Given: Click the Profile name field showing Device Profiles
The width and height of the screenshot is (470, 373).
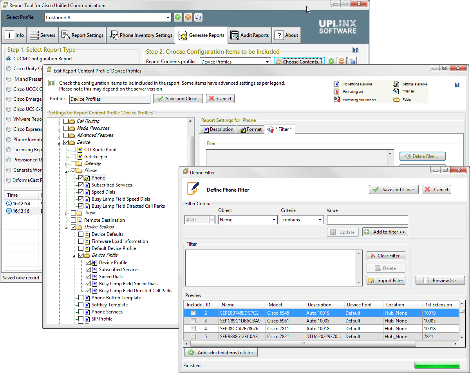Looking at the screenshot, I should pyautogui.click(x=110, y=99).
